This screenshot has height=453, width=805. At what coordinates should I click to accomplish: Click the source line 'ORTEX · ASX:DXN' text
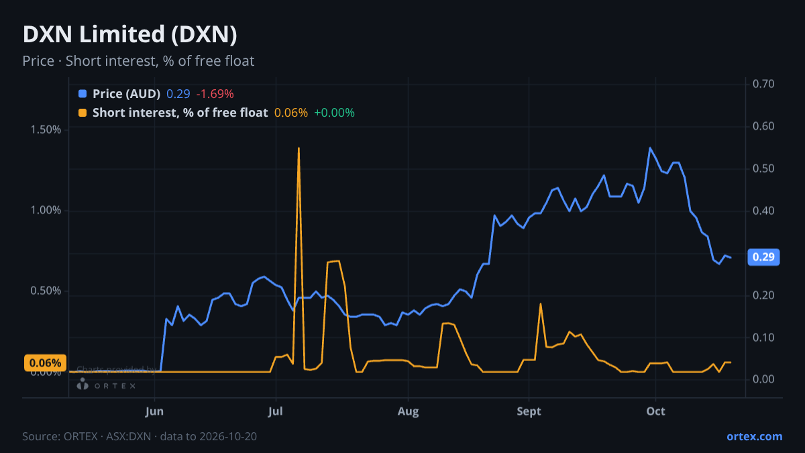(x=107, y=436)
